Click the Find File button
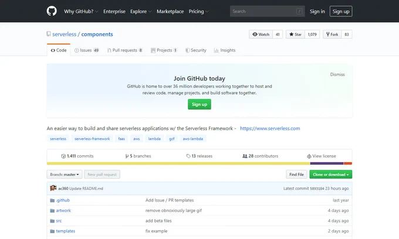Viewport: 399px width, 239px height. point(296,175)
